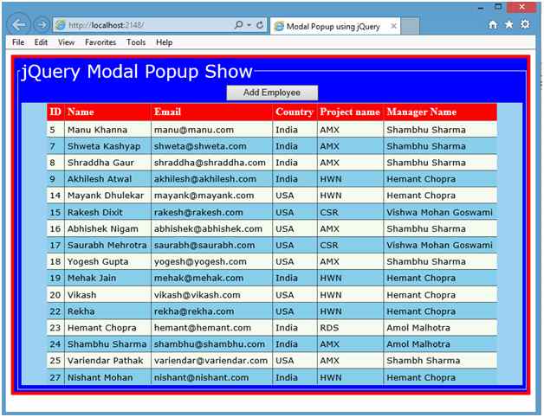Click abhishek@abhishek.com email cell
Viewport: 544px width, 417px height.
point(211,229)
